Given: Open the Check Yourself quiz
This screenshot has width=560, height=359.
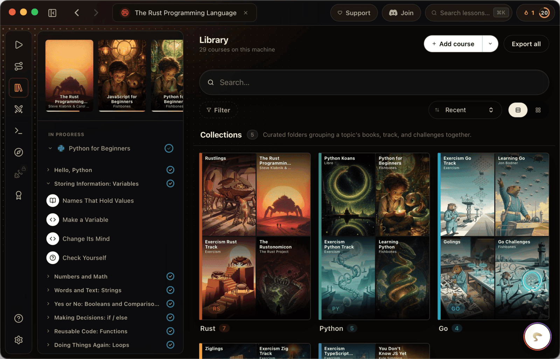Looking at the screenshot, I should click(x=110, y=258).
